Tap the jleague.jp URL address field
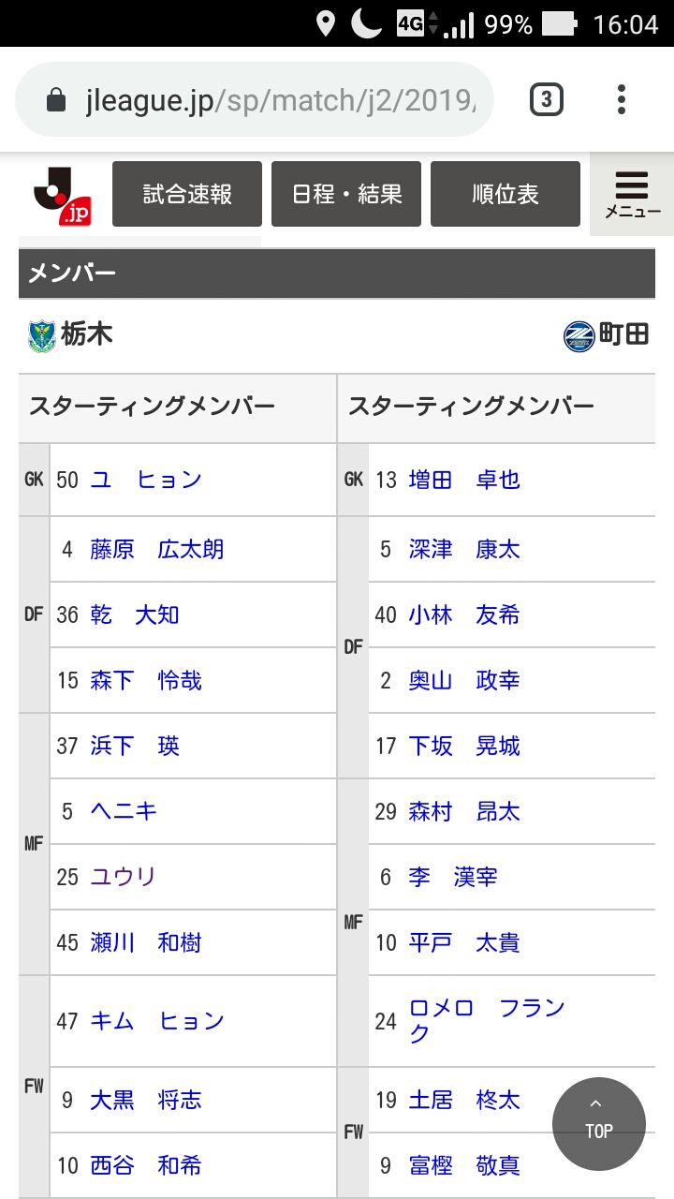Image resolution: width=674 pixels, height=1199 pixels. [x=281, y=100]
